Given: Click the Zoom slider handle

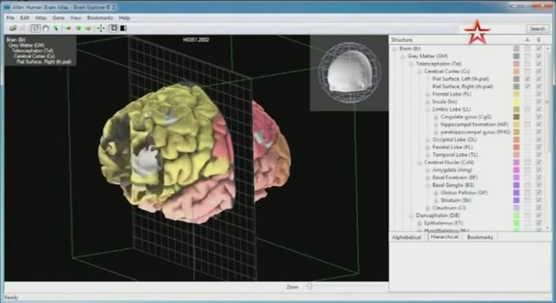Looking at the screenshot, I should point(310,286).
